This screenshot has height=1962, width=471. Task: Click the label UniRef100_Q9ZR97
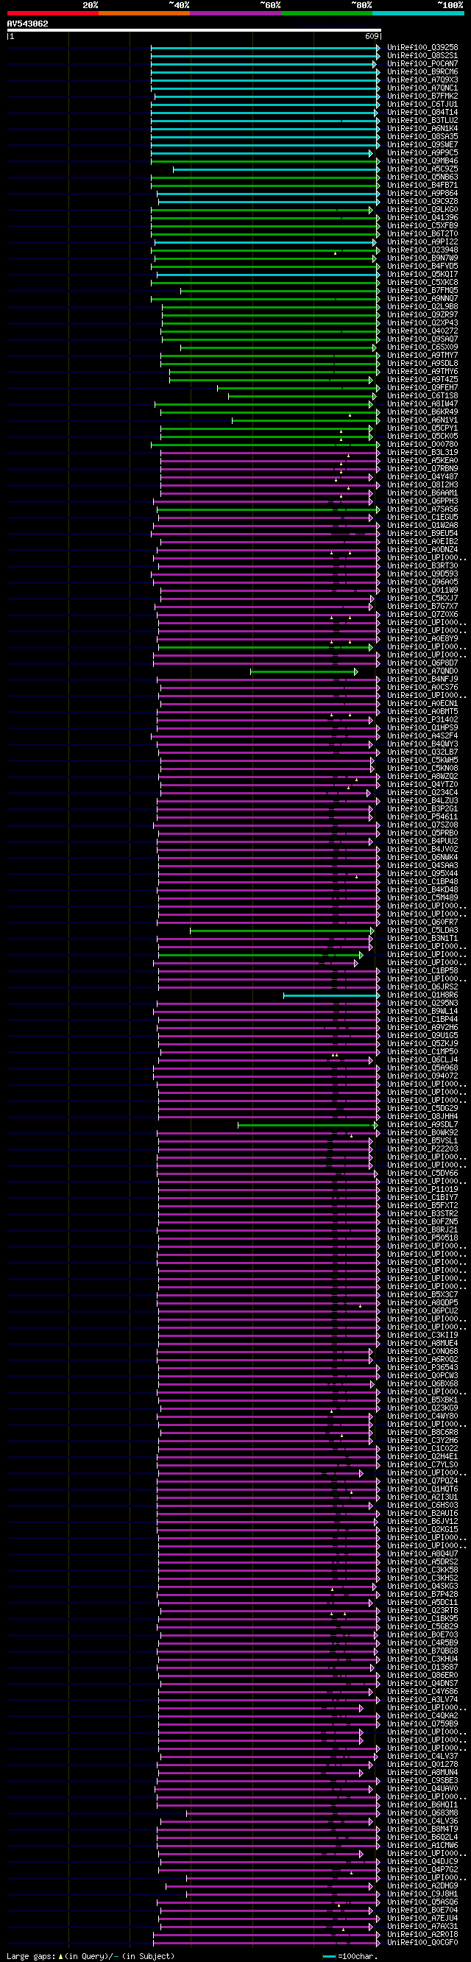(x=422, y=315)
